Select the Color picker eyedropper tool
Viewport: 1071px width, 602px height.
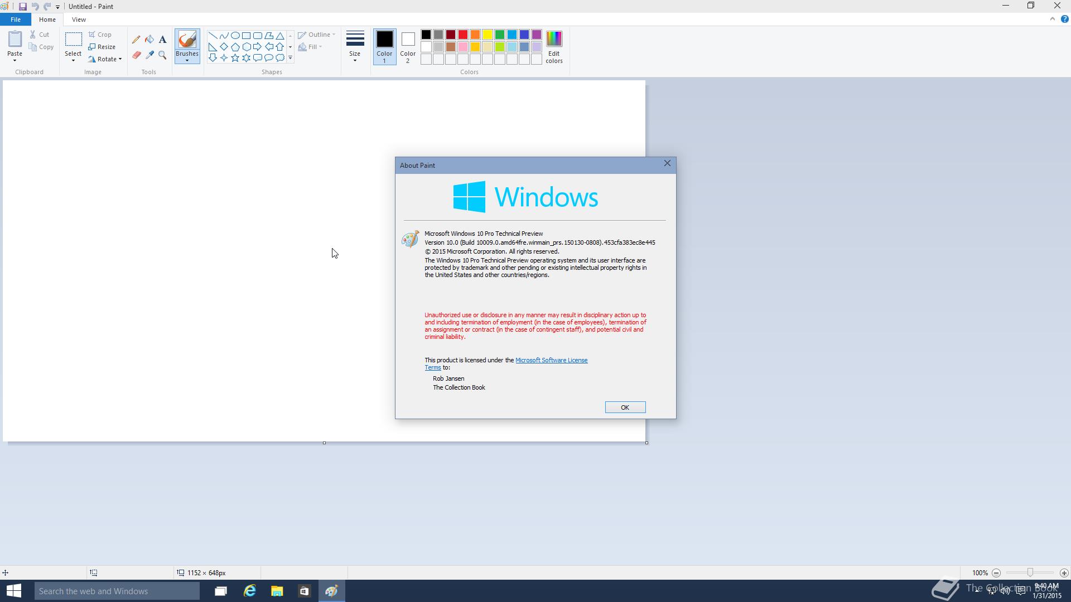click(x=149, y=55)
